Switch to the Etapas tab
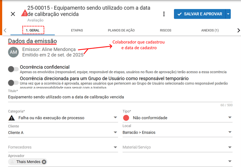 (x=77, y=31)
